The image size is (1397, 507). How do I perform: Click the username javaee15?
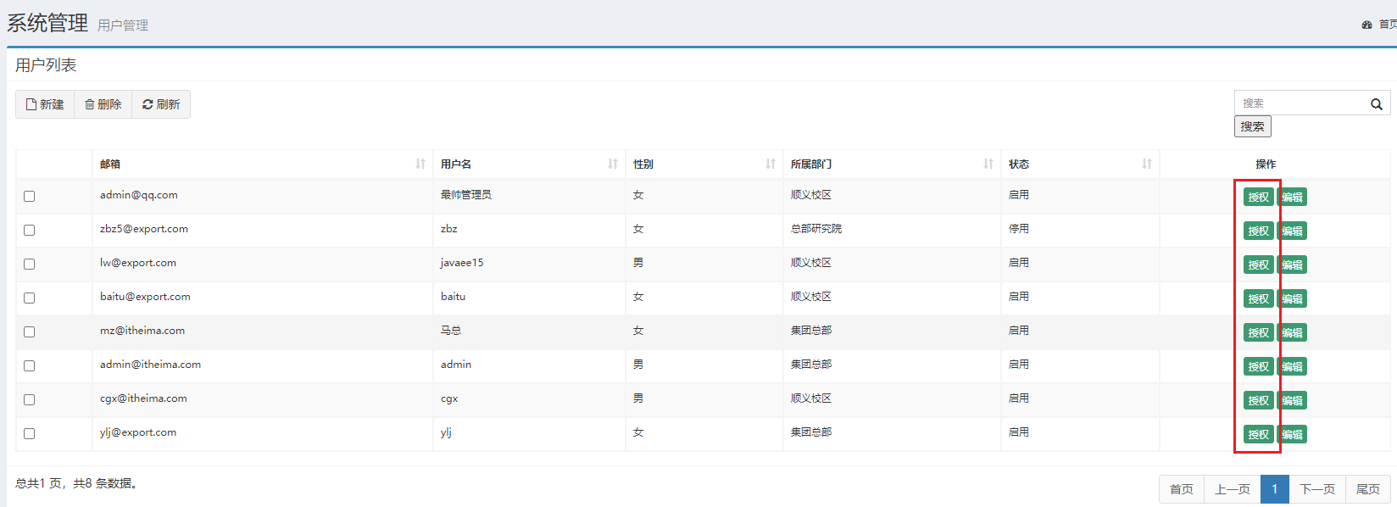coord(462,263)
